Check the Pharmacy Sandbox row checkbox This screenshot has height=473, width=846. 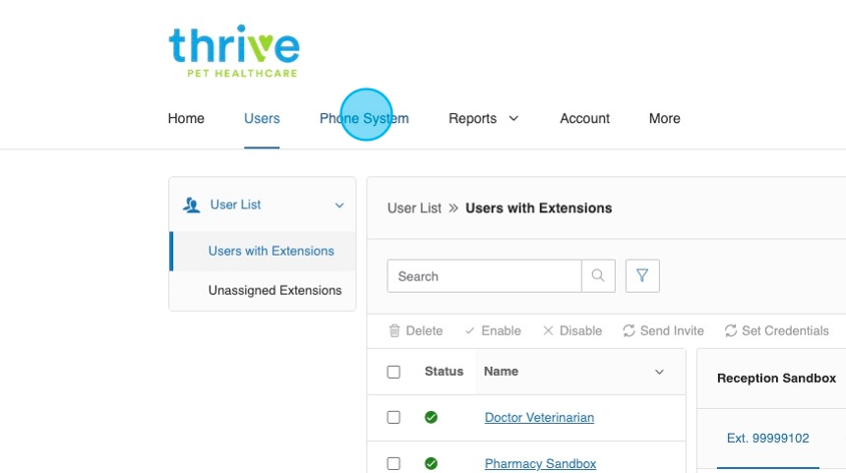[x=393, y=463]
